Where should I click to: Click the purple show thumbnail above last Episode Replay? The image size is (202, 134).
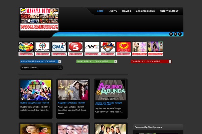(155, 47)
